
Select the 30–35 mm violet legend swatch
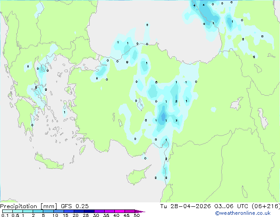[x=99, y=211]
